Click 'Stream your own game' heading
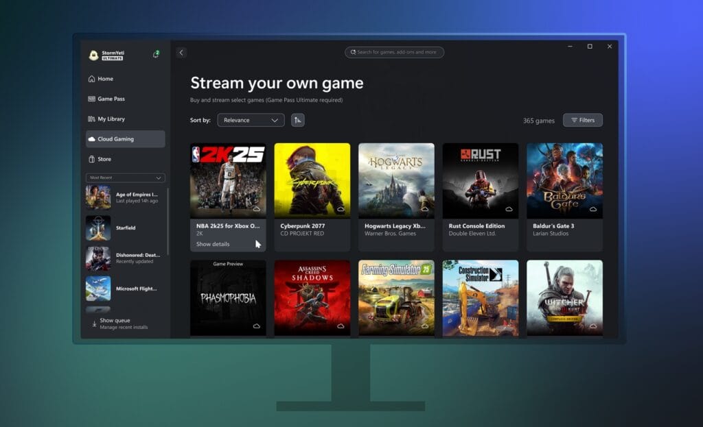The width and height of the screenshot is (703, 427). click(x=277, y=83)
